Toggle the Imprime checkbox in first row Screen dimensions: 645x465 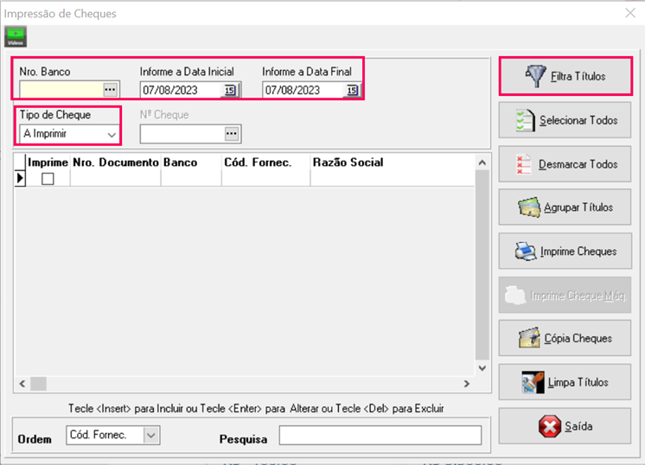(x=48, y=178)
